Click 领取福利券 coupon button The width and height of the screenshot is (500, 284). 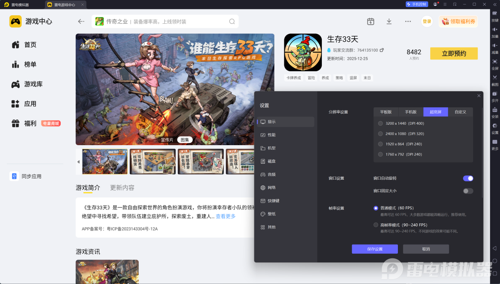[x=458, y=22]
